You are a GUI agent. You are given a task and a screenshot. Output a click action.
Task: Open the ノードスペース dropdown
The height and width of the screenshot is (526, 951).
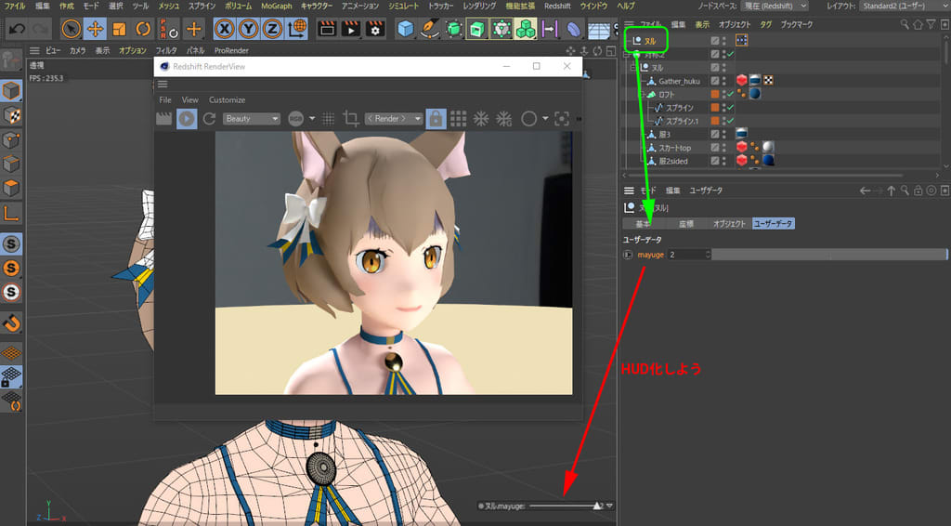coord(775,6)
